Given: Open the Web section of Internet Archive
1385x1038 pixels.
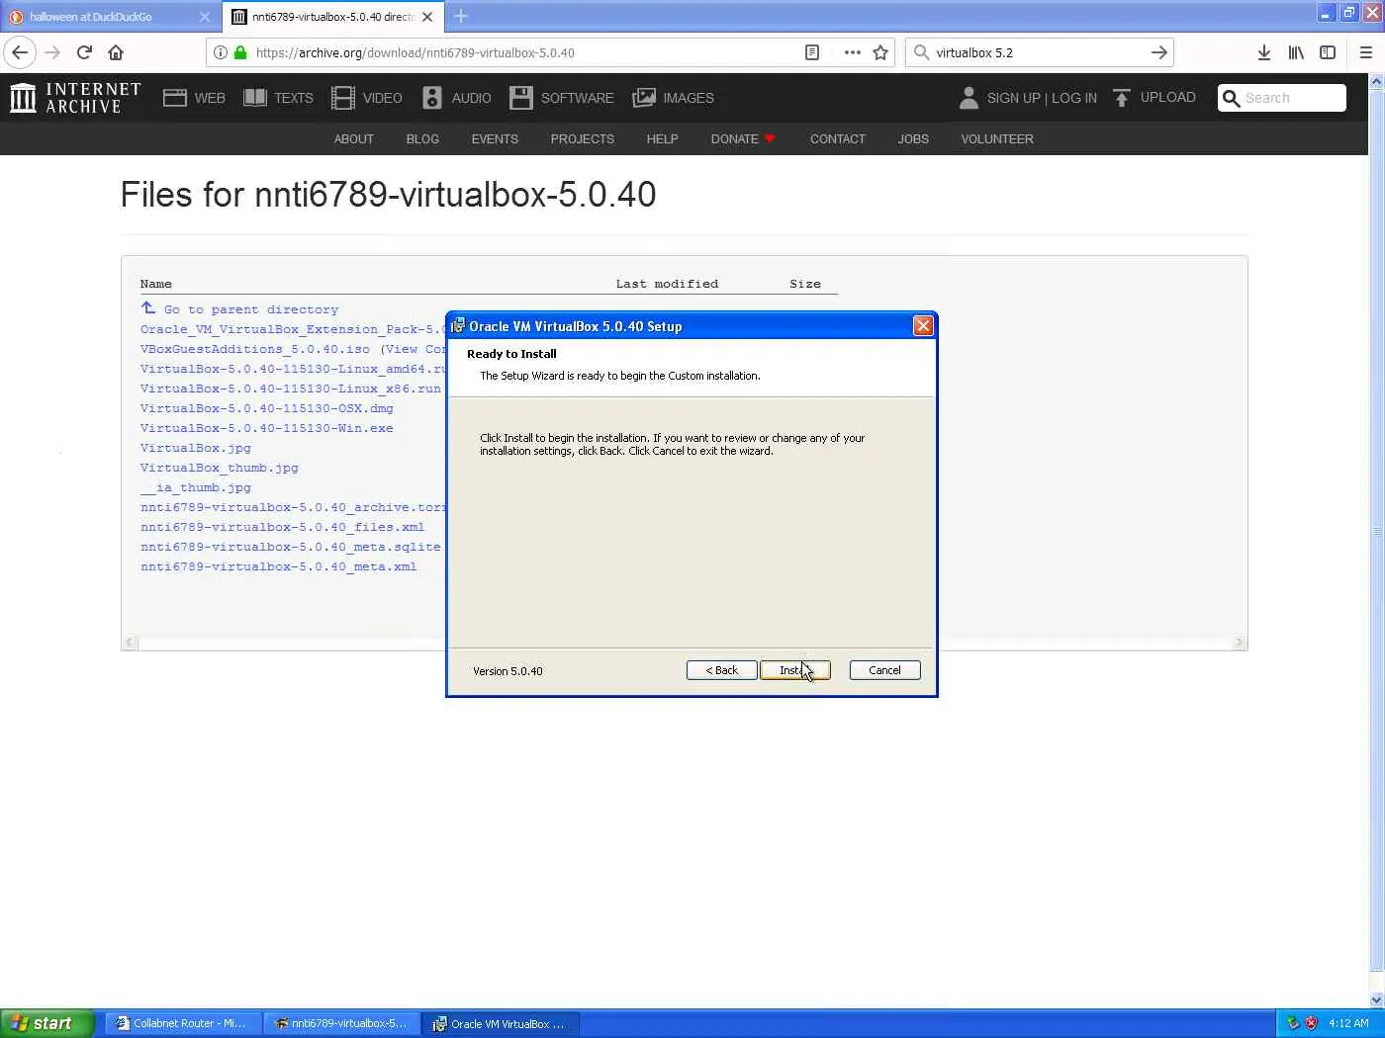Looking at the screenshot, I should click(194, 98).
